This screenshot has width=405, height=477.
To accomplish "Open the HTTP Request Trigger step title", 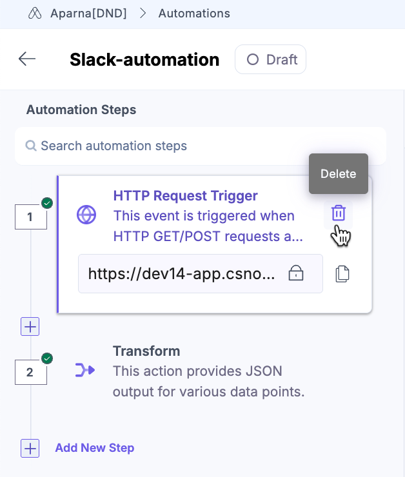I will [x=185, y=195].
